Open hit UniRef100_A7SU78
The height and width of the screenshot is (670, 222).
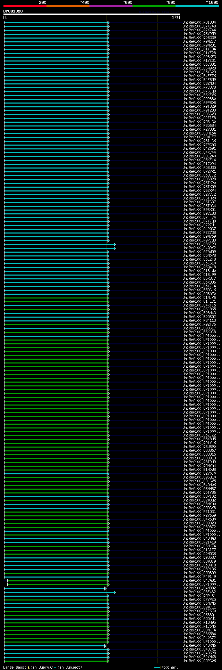[199, 87]
